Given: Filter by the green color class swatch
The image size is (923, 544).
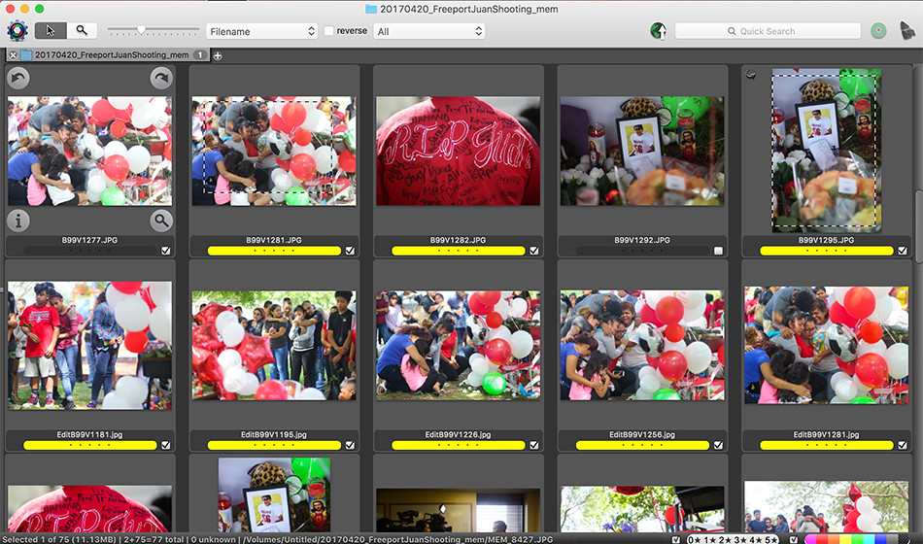Looking at the screenshot, I should coord(858,539).
